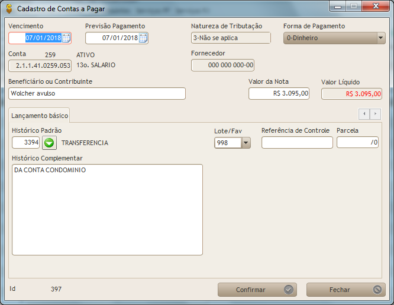Click the Valor da Nota field

279,94
